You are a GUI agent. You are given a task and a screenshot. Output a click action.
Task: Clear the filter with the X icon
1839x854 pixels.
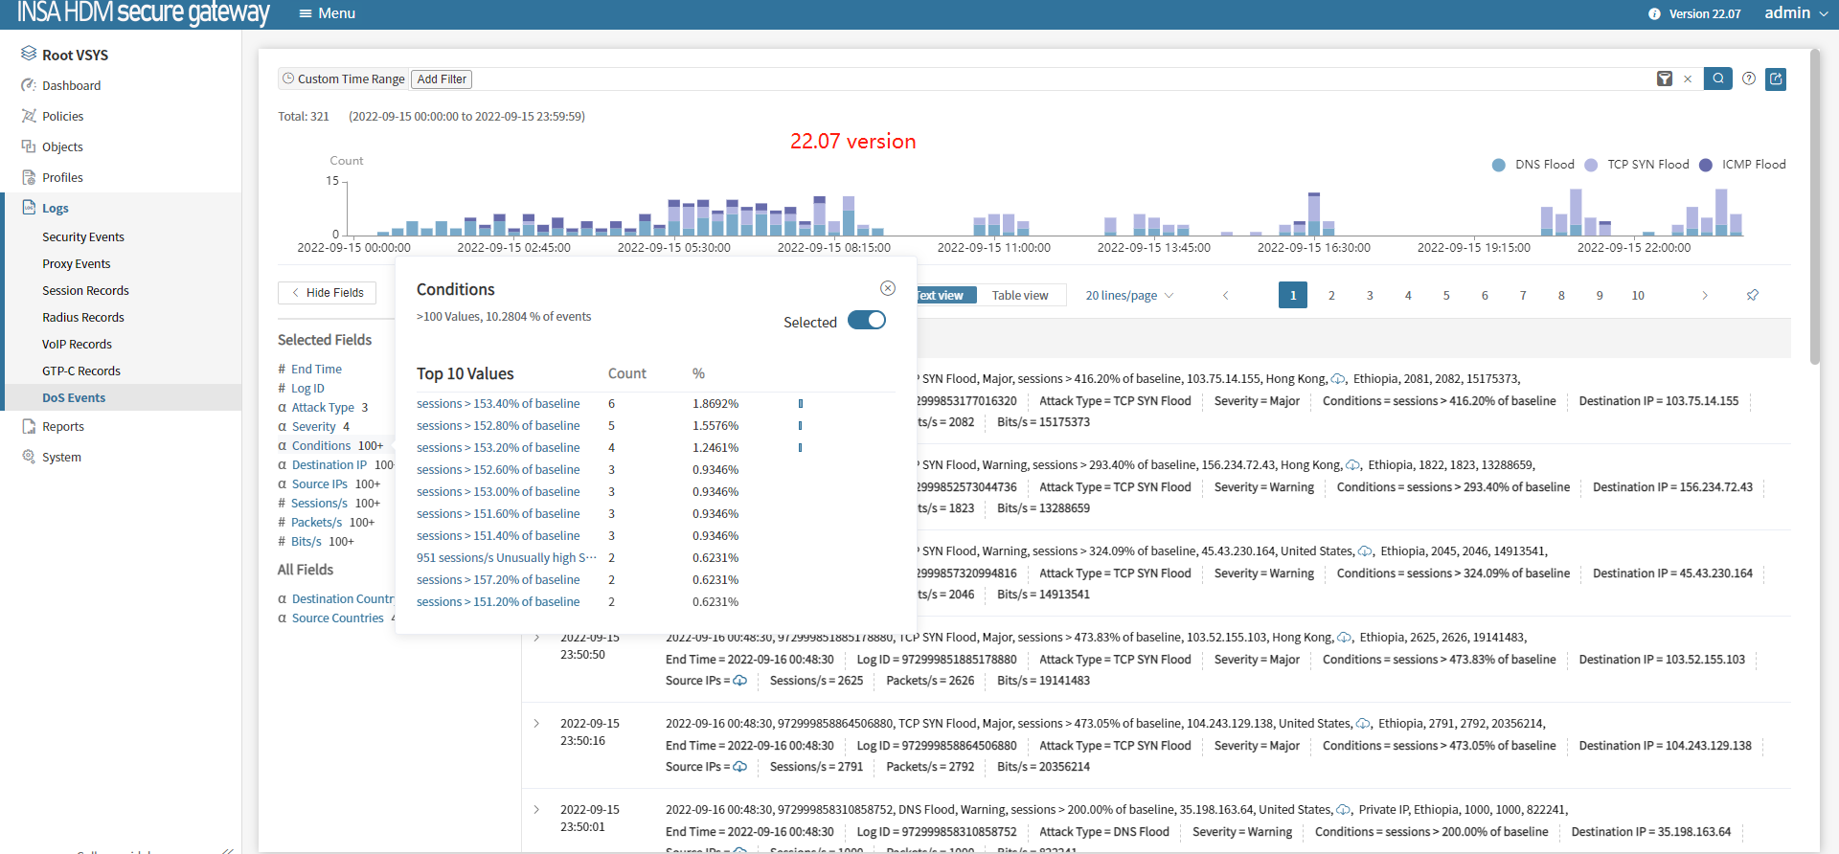pos(1688,79)
